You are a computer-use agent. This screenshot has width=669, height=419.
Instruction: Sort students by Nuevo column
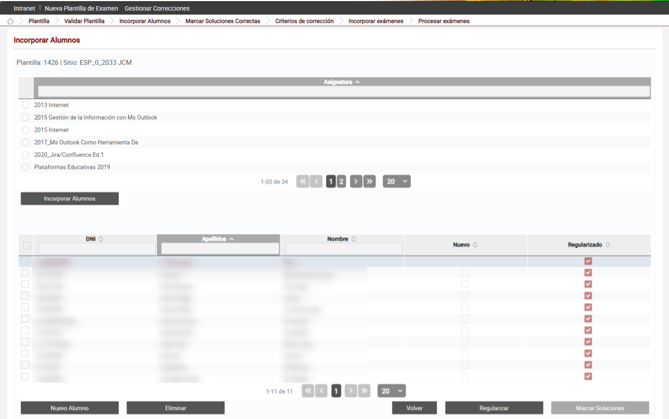click(x=475, y=245)
